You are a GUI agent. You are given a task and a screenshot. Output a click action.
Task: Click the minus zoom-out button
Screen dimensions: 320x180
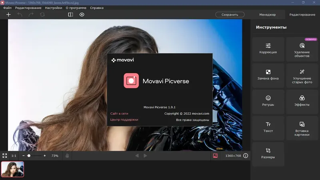24,156
